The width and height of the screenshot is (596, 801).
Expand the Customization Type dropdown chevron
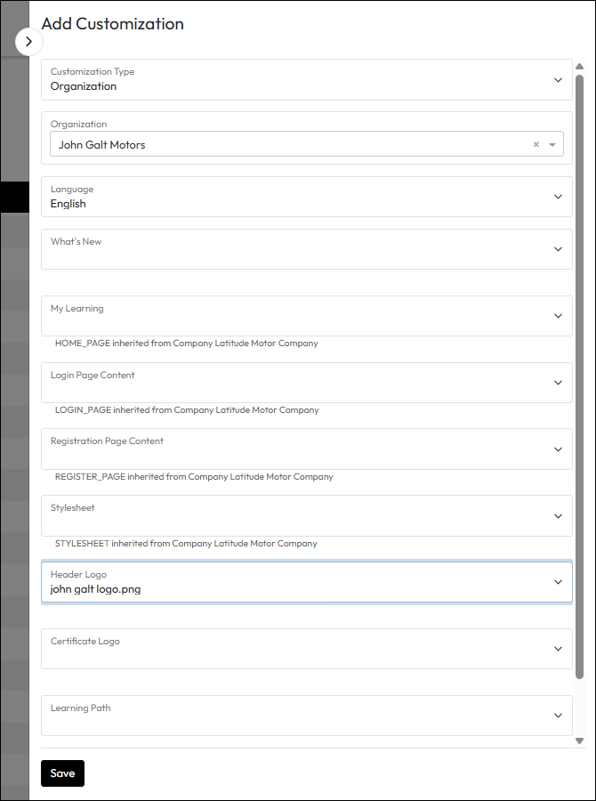(558, 80)
